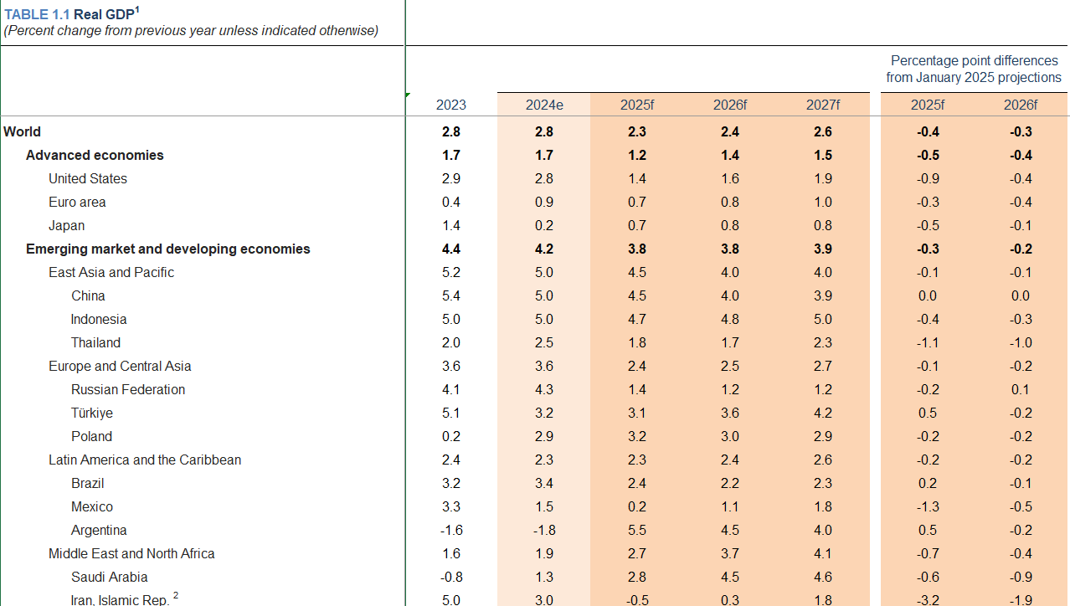Click the Iran, Islamic Rep. row label
The width and height of the screenshot is (1070, 606).
pos(121,599)
